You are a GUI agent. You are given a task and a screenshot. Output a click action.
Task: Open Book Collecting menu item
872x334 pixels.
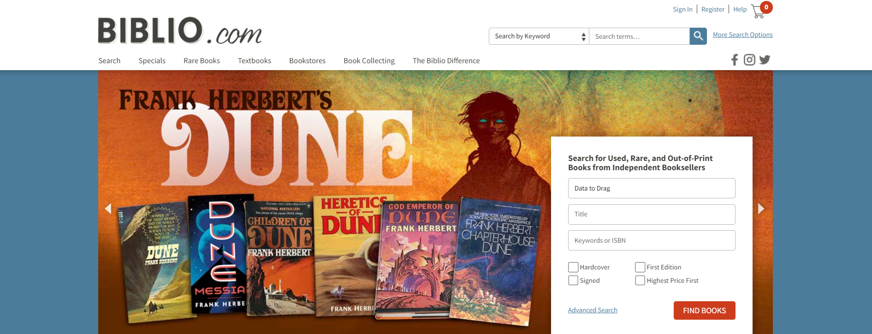click(x=369, y=61)
